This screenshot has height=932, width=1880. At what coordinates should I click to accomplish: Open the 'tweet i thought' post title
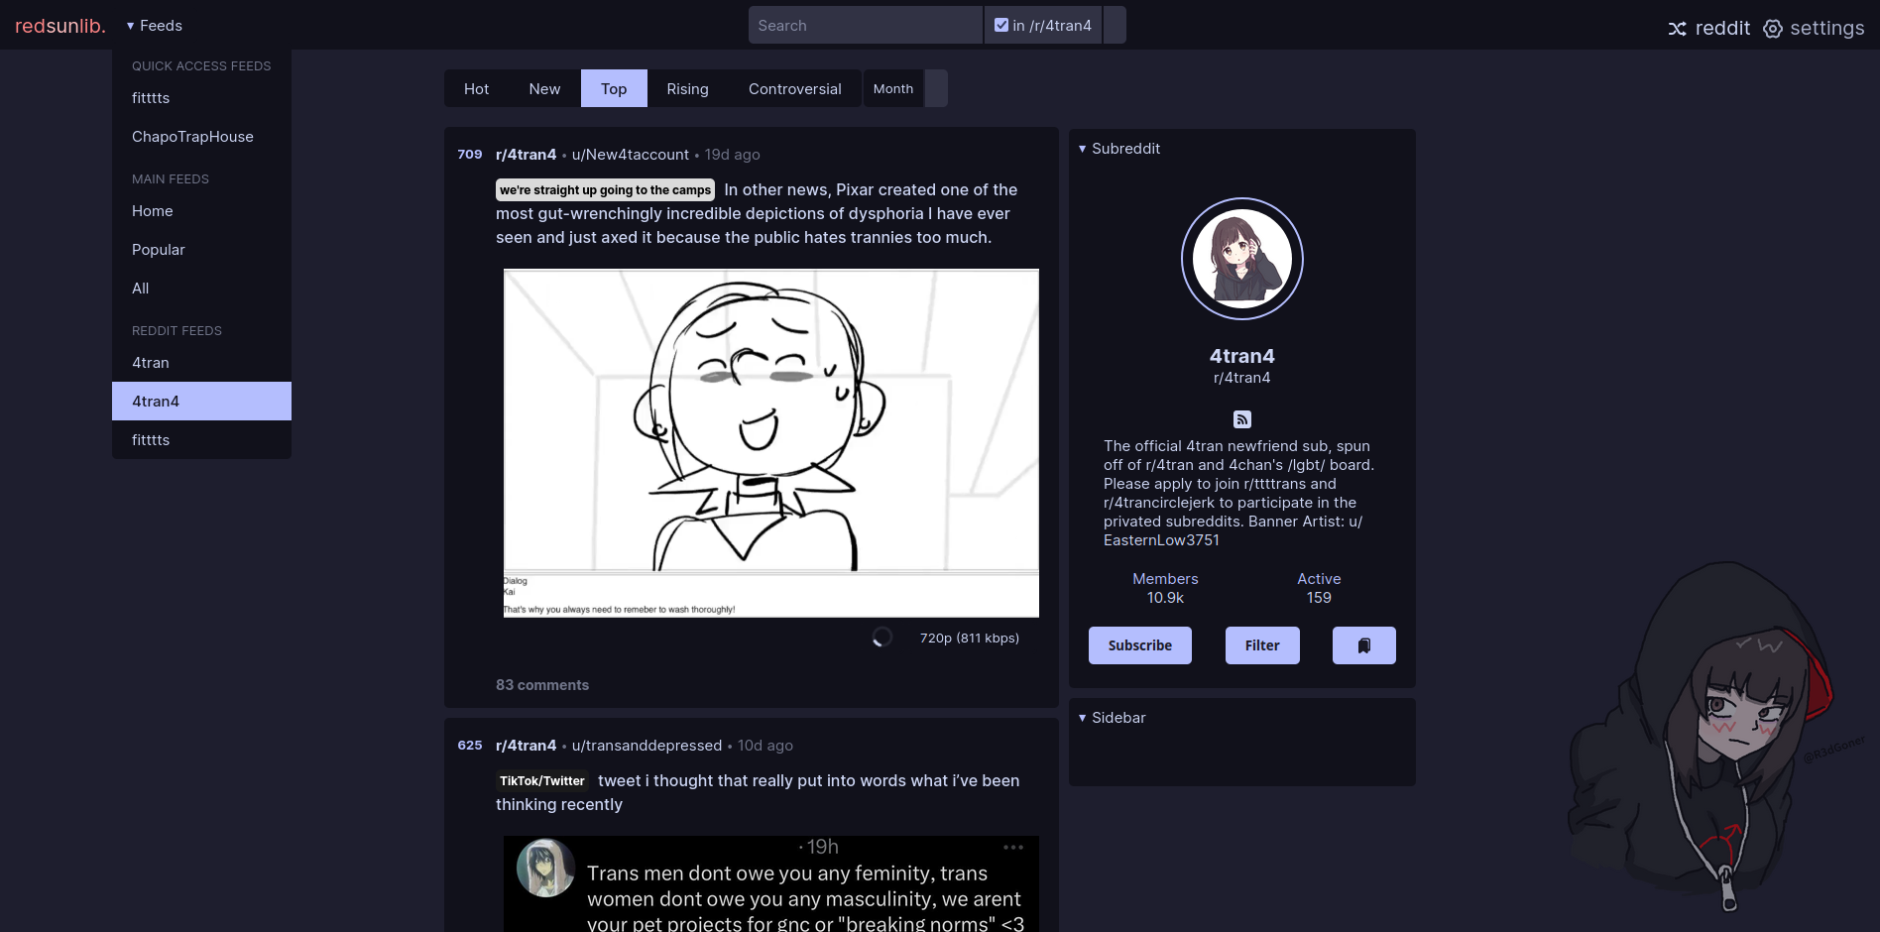coord(758,793)
